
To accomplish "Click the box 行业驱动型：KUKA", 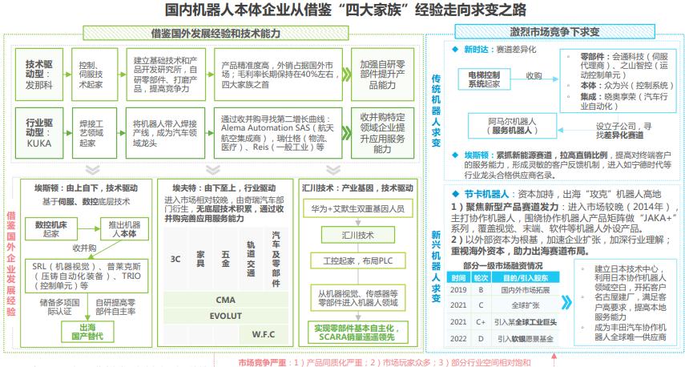I will point(39,133).
